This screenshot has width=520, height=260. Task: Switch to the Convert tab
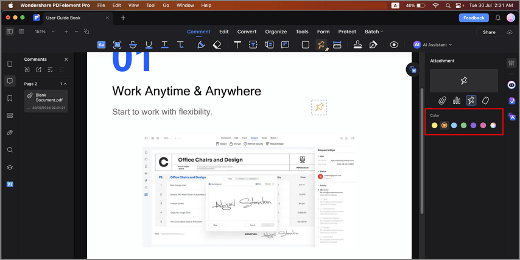[x=247, y=32]
